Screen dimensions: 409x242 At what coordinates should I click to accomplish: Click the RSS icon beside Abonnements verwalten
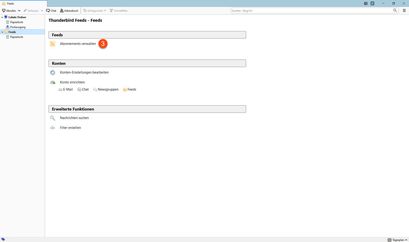point(52,44)
